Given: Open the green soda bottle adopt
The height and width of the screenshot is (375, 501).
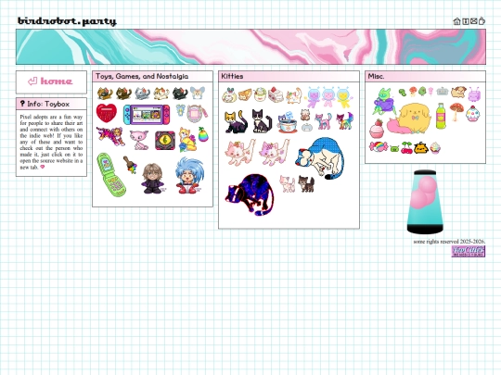Looking at the screenshot, I should tap(441, 116).
